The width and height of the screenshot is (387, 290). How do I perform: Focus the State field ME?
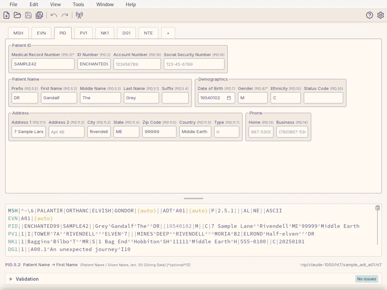(126, 132)
